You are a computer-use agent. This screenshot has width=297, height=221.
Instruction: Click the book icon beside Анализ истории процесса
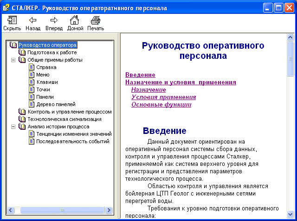coord(22,126)
